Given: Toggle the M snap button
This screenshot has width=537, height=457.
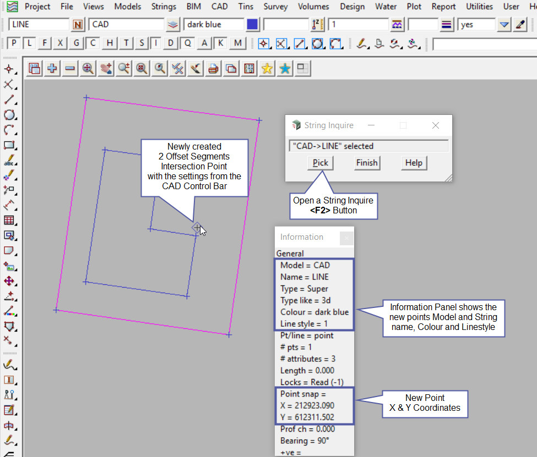Looking at the screenshot, I should click(x=237, y=43).
